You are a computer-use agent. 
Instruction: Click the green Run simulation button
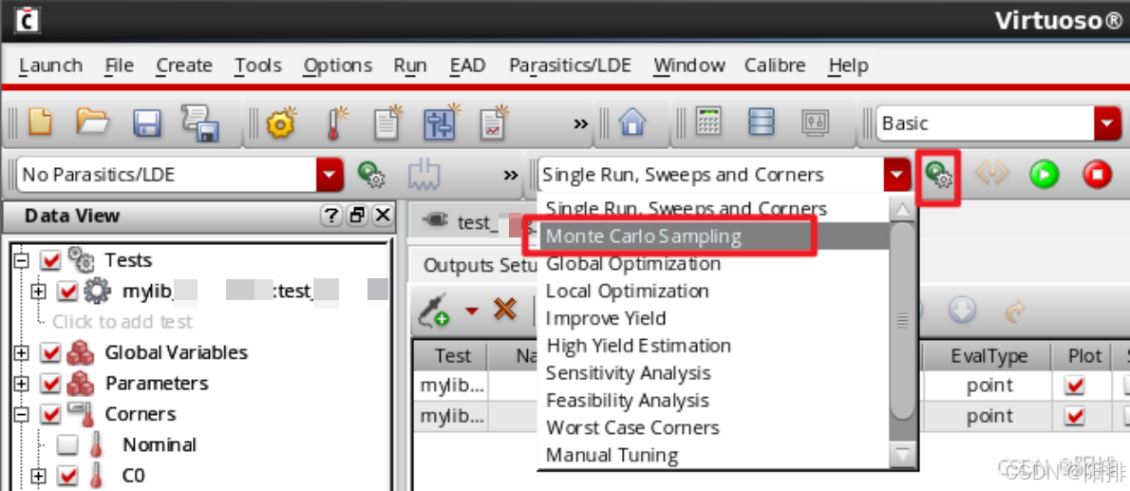1044,175
